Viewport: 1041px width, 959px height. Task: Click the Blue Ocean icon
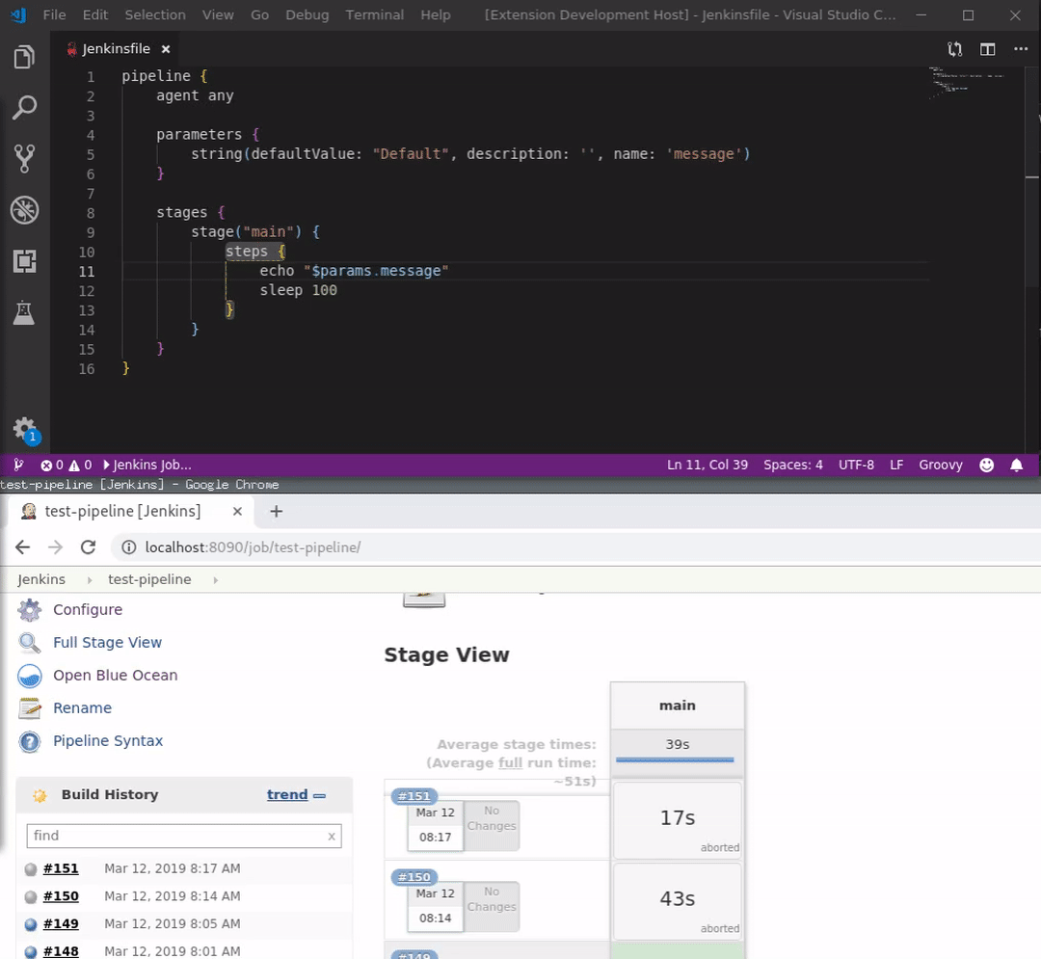click(x=29, y=676)
